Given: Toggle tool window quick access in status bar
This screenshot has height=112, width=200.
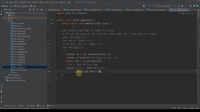Looking at the screenshot, I should pos(1,108).
